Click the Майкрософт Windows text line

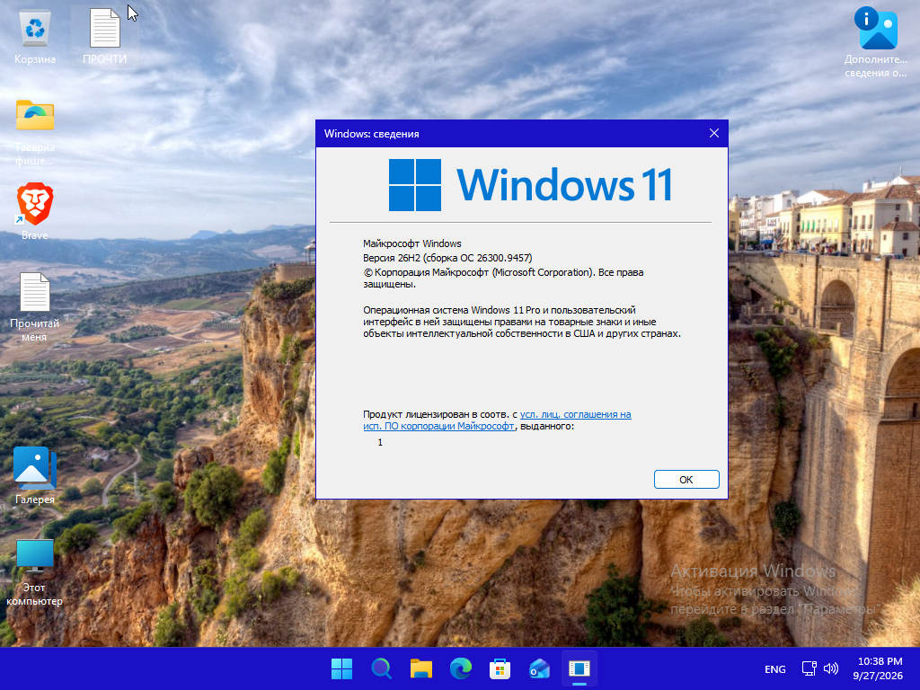tap(411, 243)
